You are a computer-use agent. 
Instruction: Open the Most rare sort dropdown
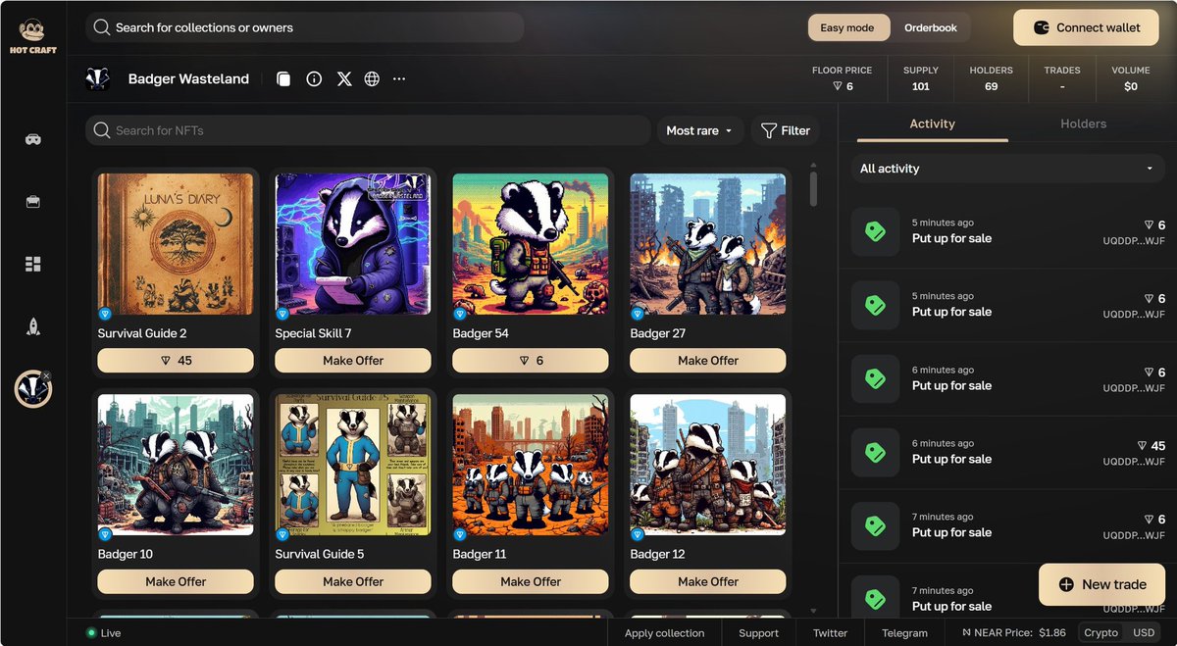699,130
